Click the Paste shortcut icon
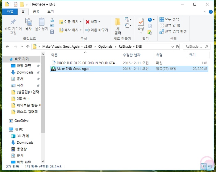The width and height of the screenshot is (216, 172). click(52, 32)
